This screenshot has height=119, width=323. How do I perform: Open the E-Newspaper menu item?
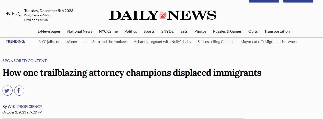point(49,31)
